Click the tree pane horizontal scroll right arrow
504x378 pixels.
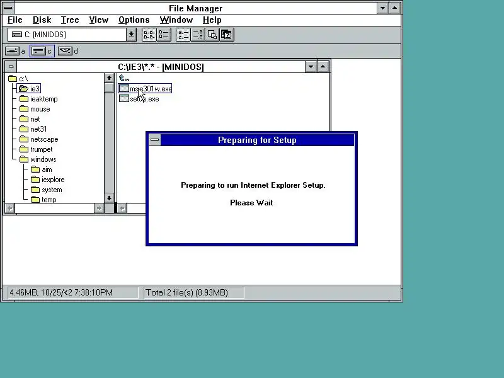pyautogui.click(x=99, y=209)
